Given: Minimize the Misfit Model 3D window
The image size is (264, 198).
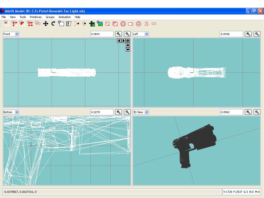Looking at the screenshot, I should 249,11.
